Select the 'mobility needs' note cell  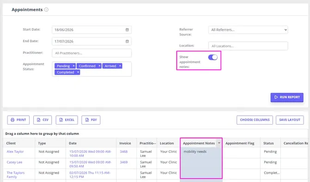(x=201, y=153)
